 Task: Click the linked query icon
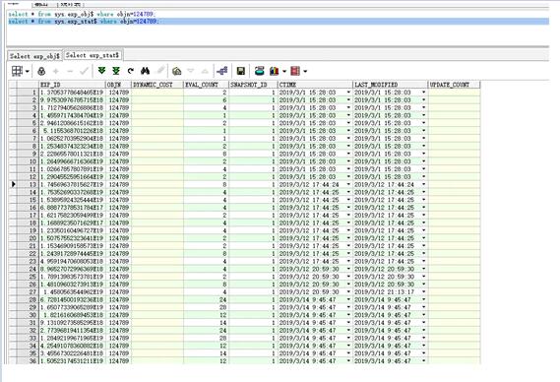tap(222, 71)
